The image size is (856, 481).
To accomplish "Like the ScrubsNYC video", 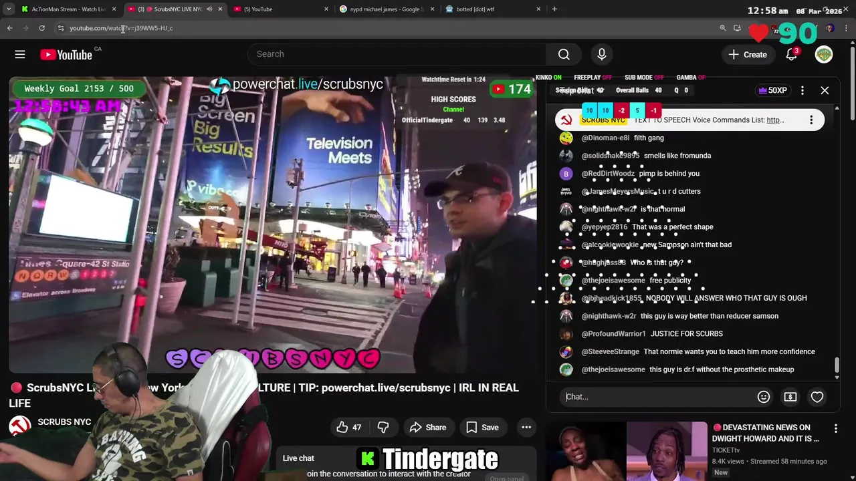I will tap(350, 428).
